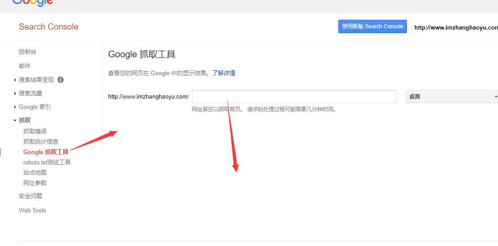This screenshot has width=498, height=246.
Task: Expand the 搜索结果呈现 section triangle
Action: pyautogui.click(x=15, y=80)
